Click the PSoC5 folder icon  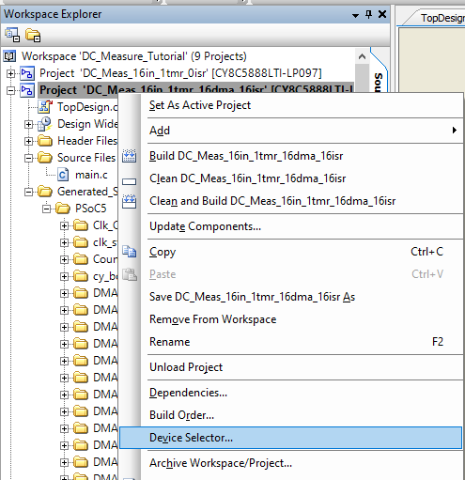[x=63, y=209]
